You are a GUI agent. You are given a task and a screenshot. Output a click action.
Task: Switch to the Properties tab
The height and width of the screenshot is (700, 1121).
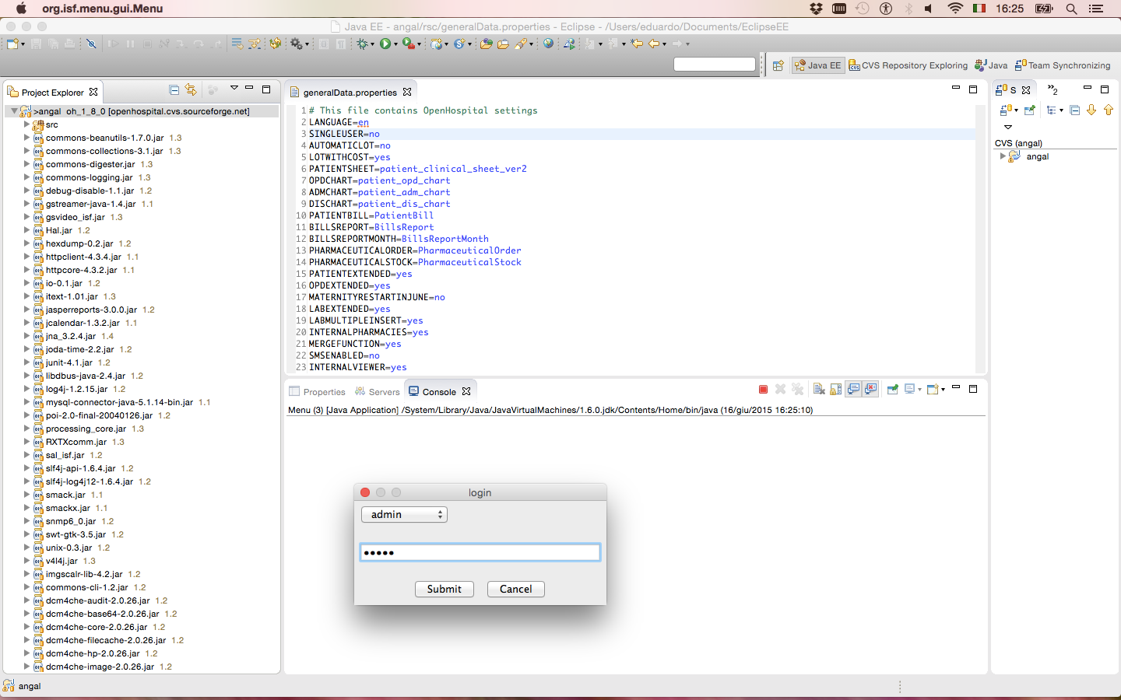point(317,392)
